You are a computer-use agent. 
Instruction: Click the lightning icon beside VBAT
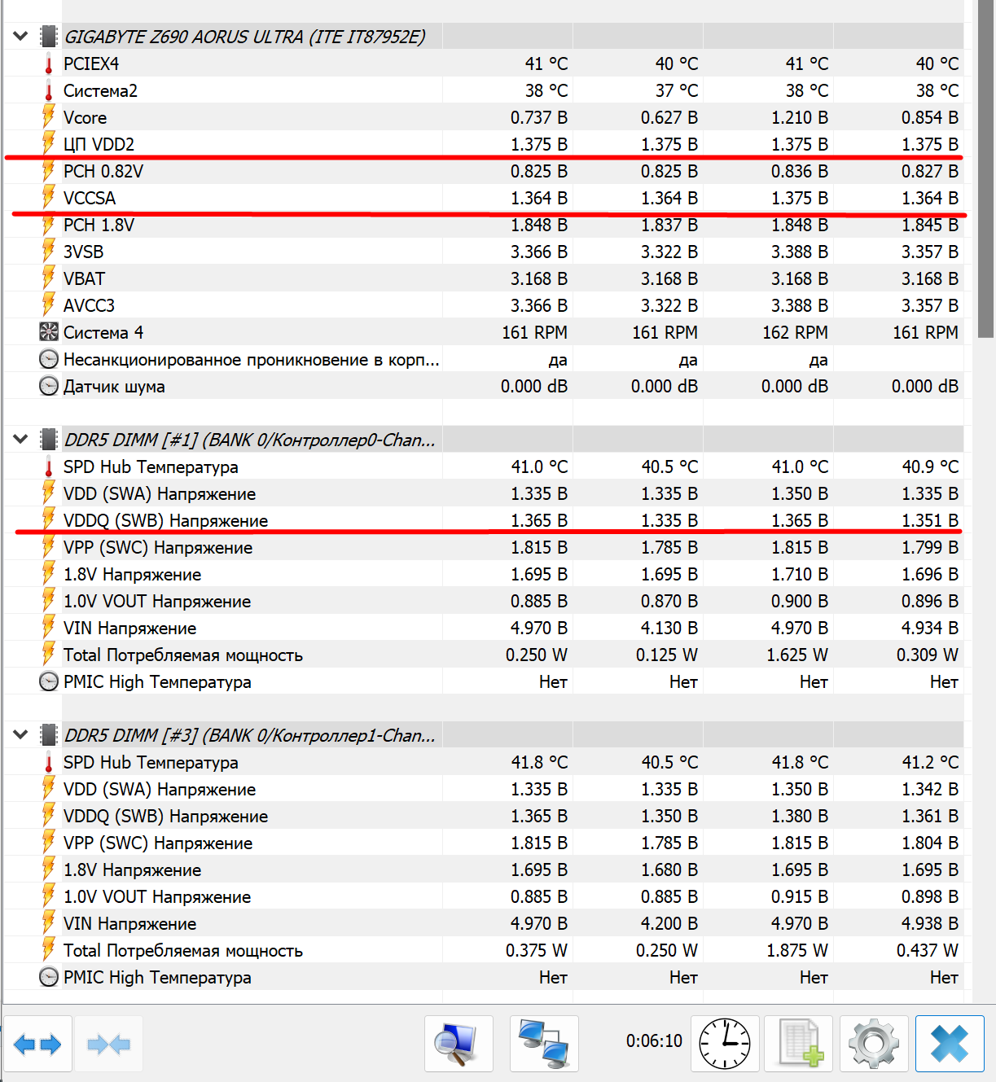pos(49,278)
